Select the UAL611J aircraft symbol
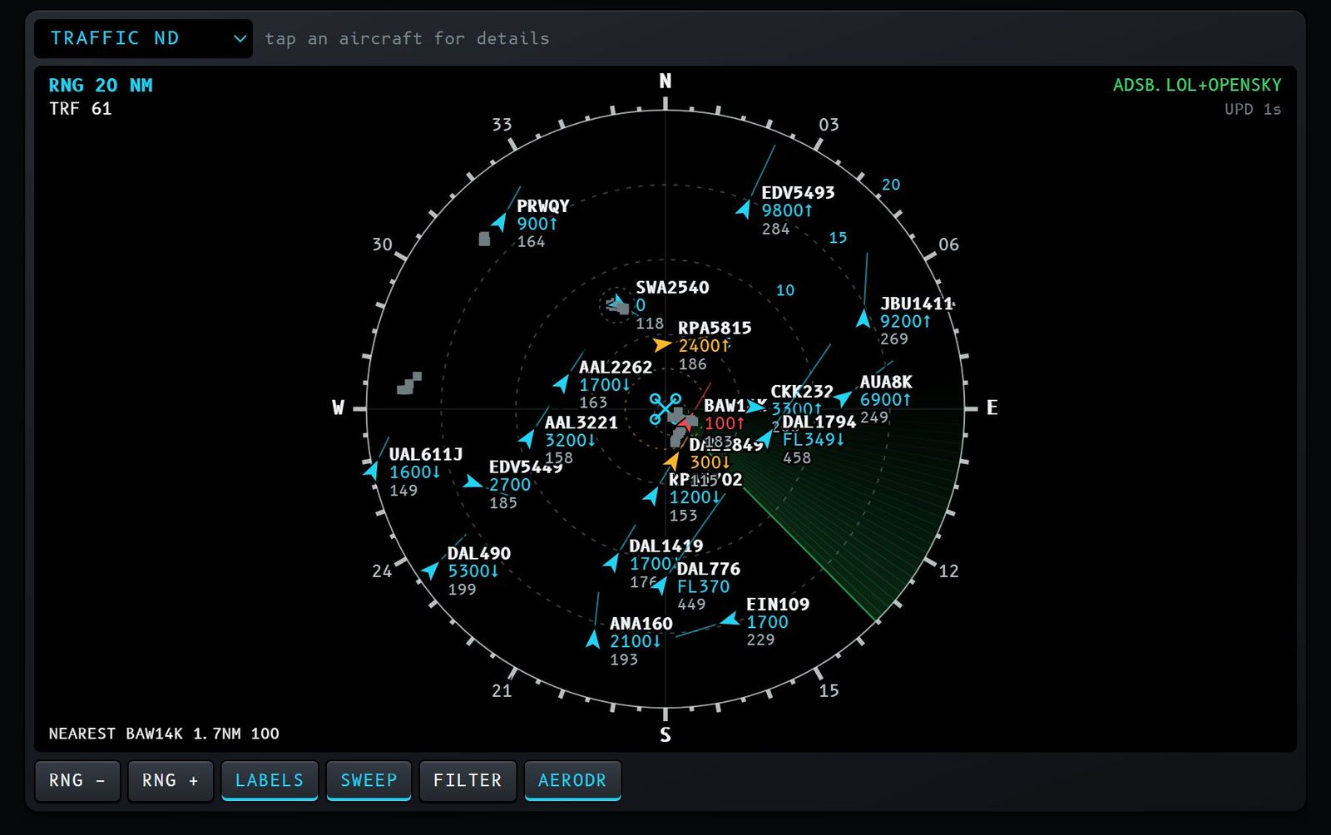This screenshot has width=1331, height=835. (x=371, y=470)
